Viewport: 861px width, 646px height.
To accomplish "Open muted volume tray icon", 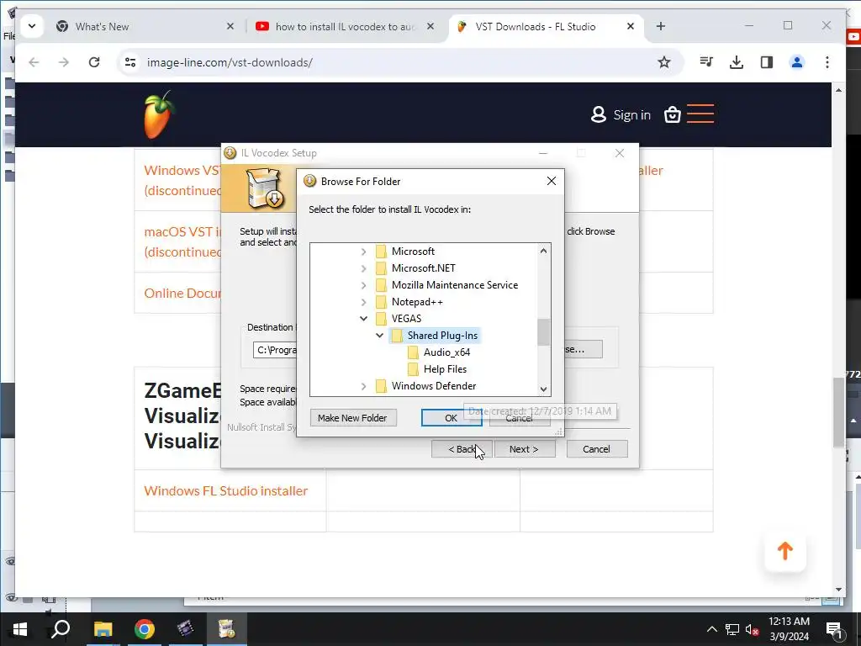I will [x=752, y=629].
